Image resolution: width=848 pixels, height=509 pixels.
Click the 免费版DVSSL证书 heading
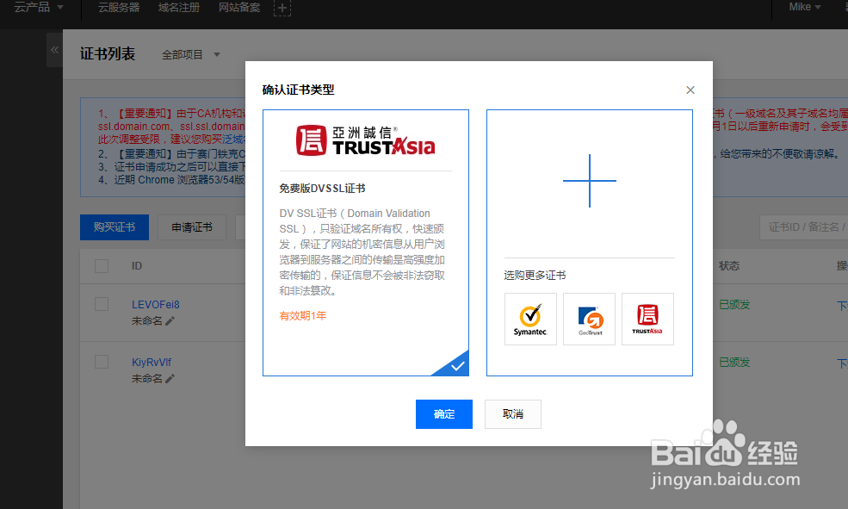click(322, 189)
